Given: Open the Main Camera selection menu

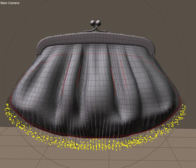Looking at the screenshot, I should [10, 3].
